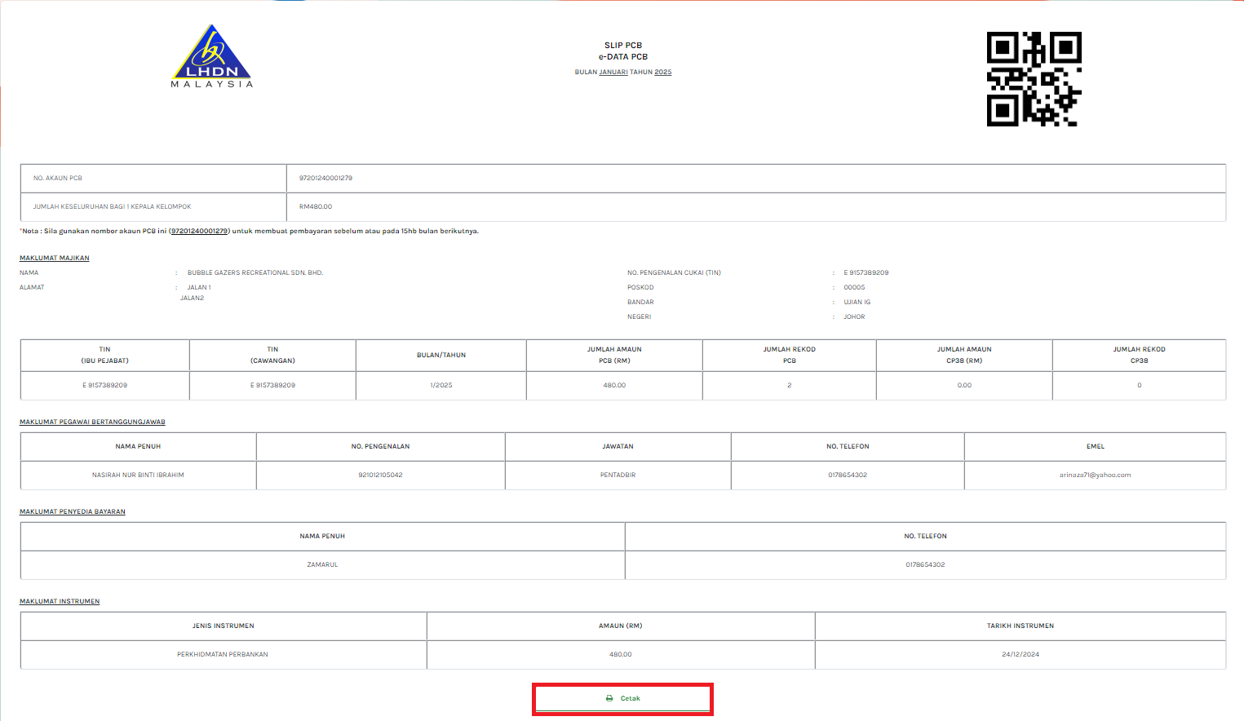Select the NO. AKAUN PCB row field
This screenshot has height=721, width=1244.
(x=58, y=178)
